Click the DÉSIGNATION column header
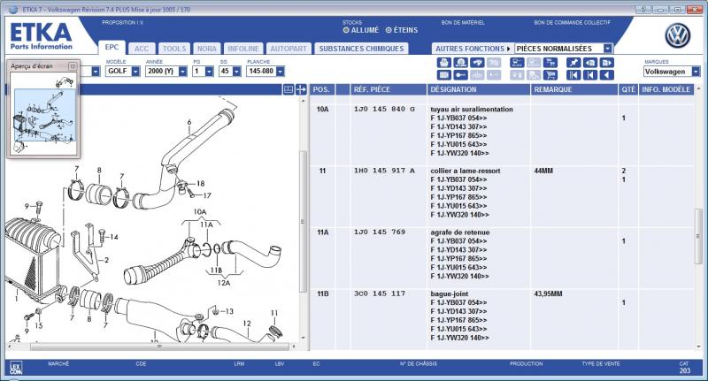Viewport: 708px width, 381px height. click(479, 89)
